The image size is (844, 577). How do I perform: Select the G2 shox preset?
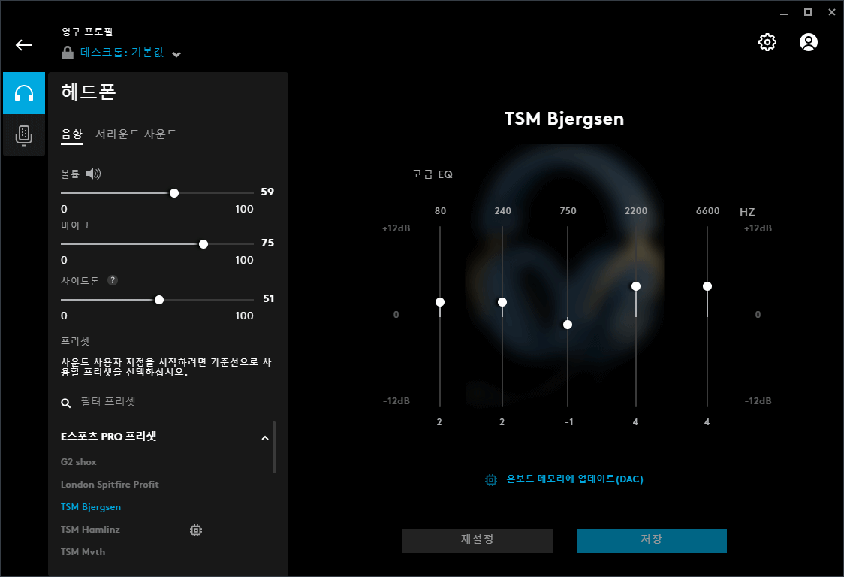point(79,462)
